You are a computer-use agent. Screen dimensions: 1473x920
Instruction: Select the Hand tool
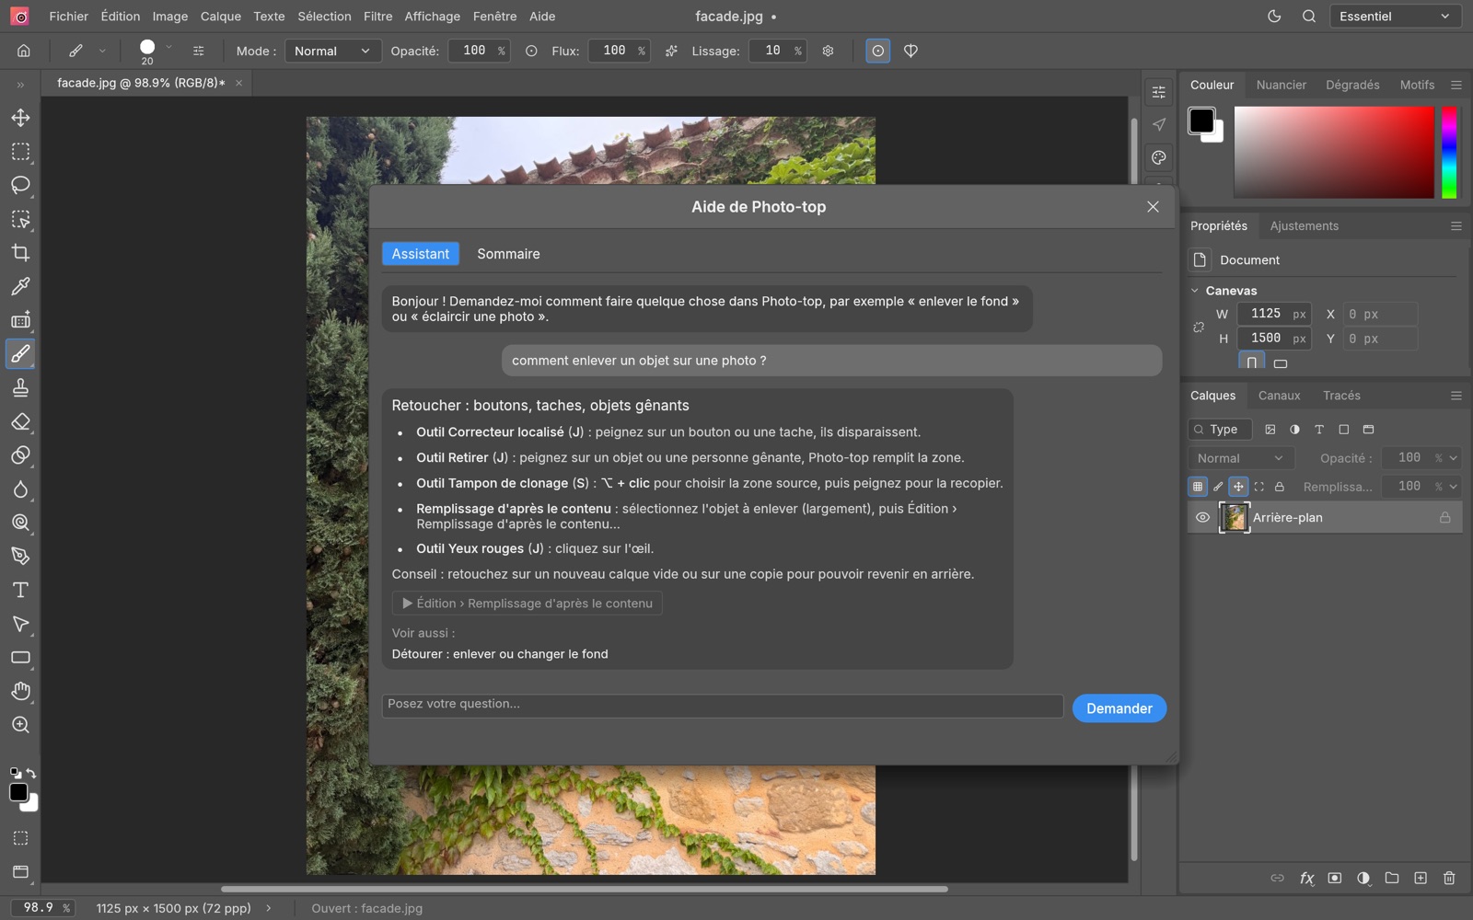pos(20,691)
